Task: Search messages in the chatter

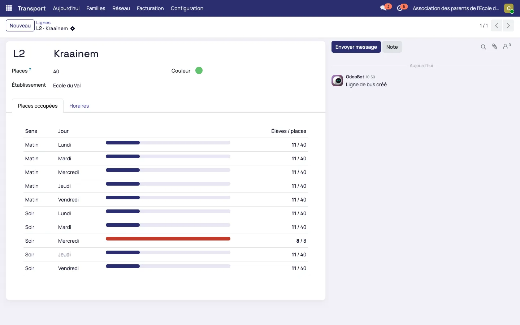Action: (483, 47)
